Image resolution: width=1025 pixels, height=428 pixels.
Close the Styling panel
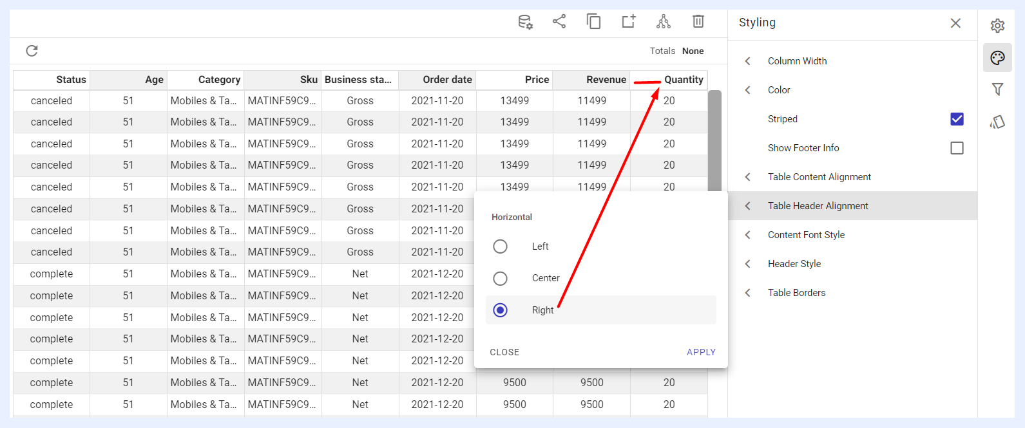(x=955, y=23)
